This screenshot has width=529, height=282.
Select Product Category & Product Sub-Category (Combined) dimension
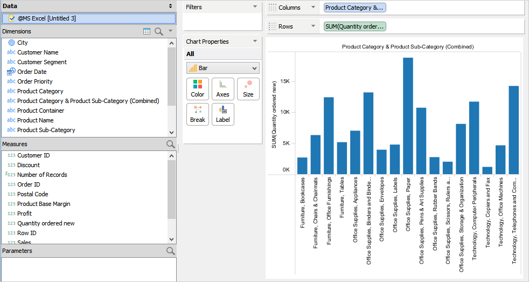88,101
